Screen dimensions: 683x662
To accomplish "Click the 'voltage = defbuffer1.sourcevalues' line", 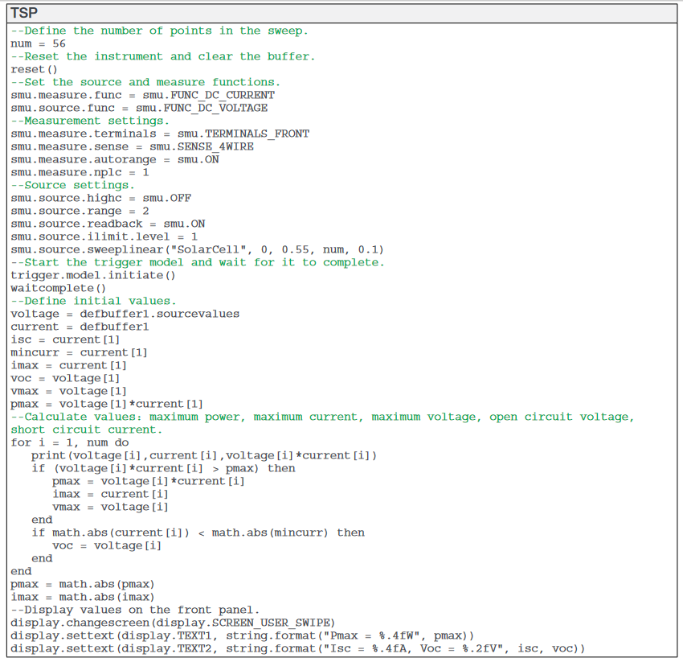I will tap(125, 314).
